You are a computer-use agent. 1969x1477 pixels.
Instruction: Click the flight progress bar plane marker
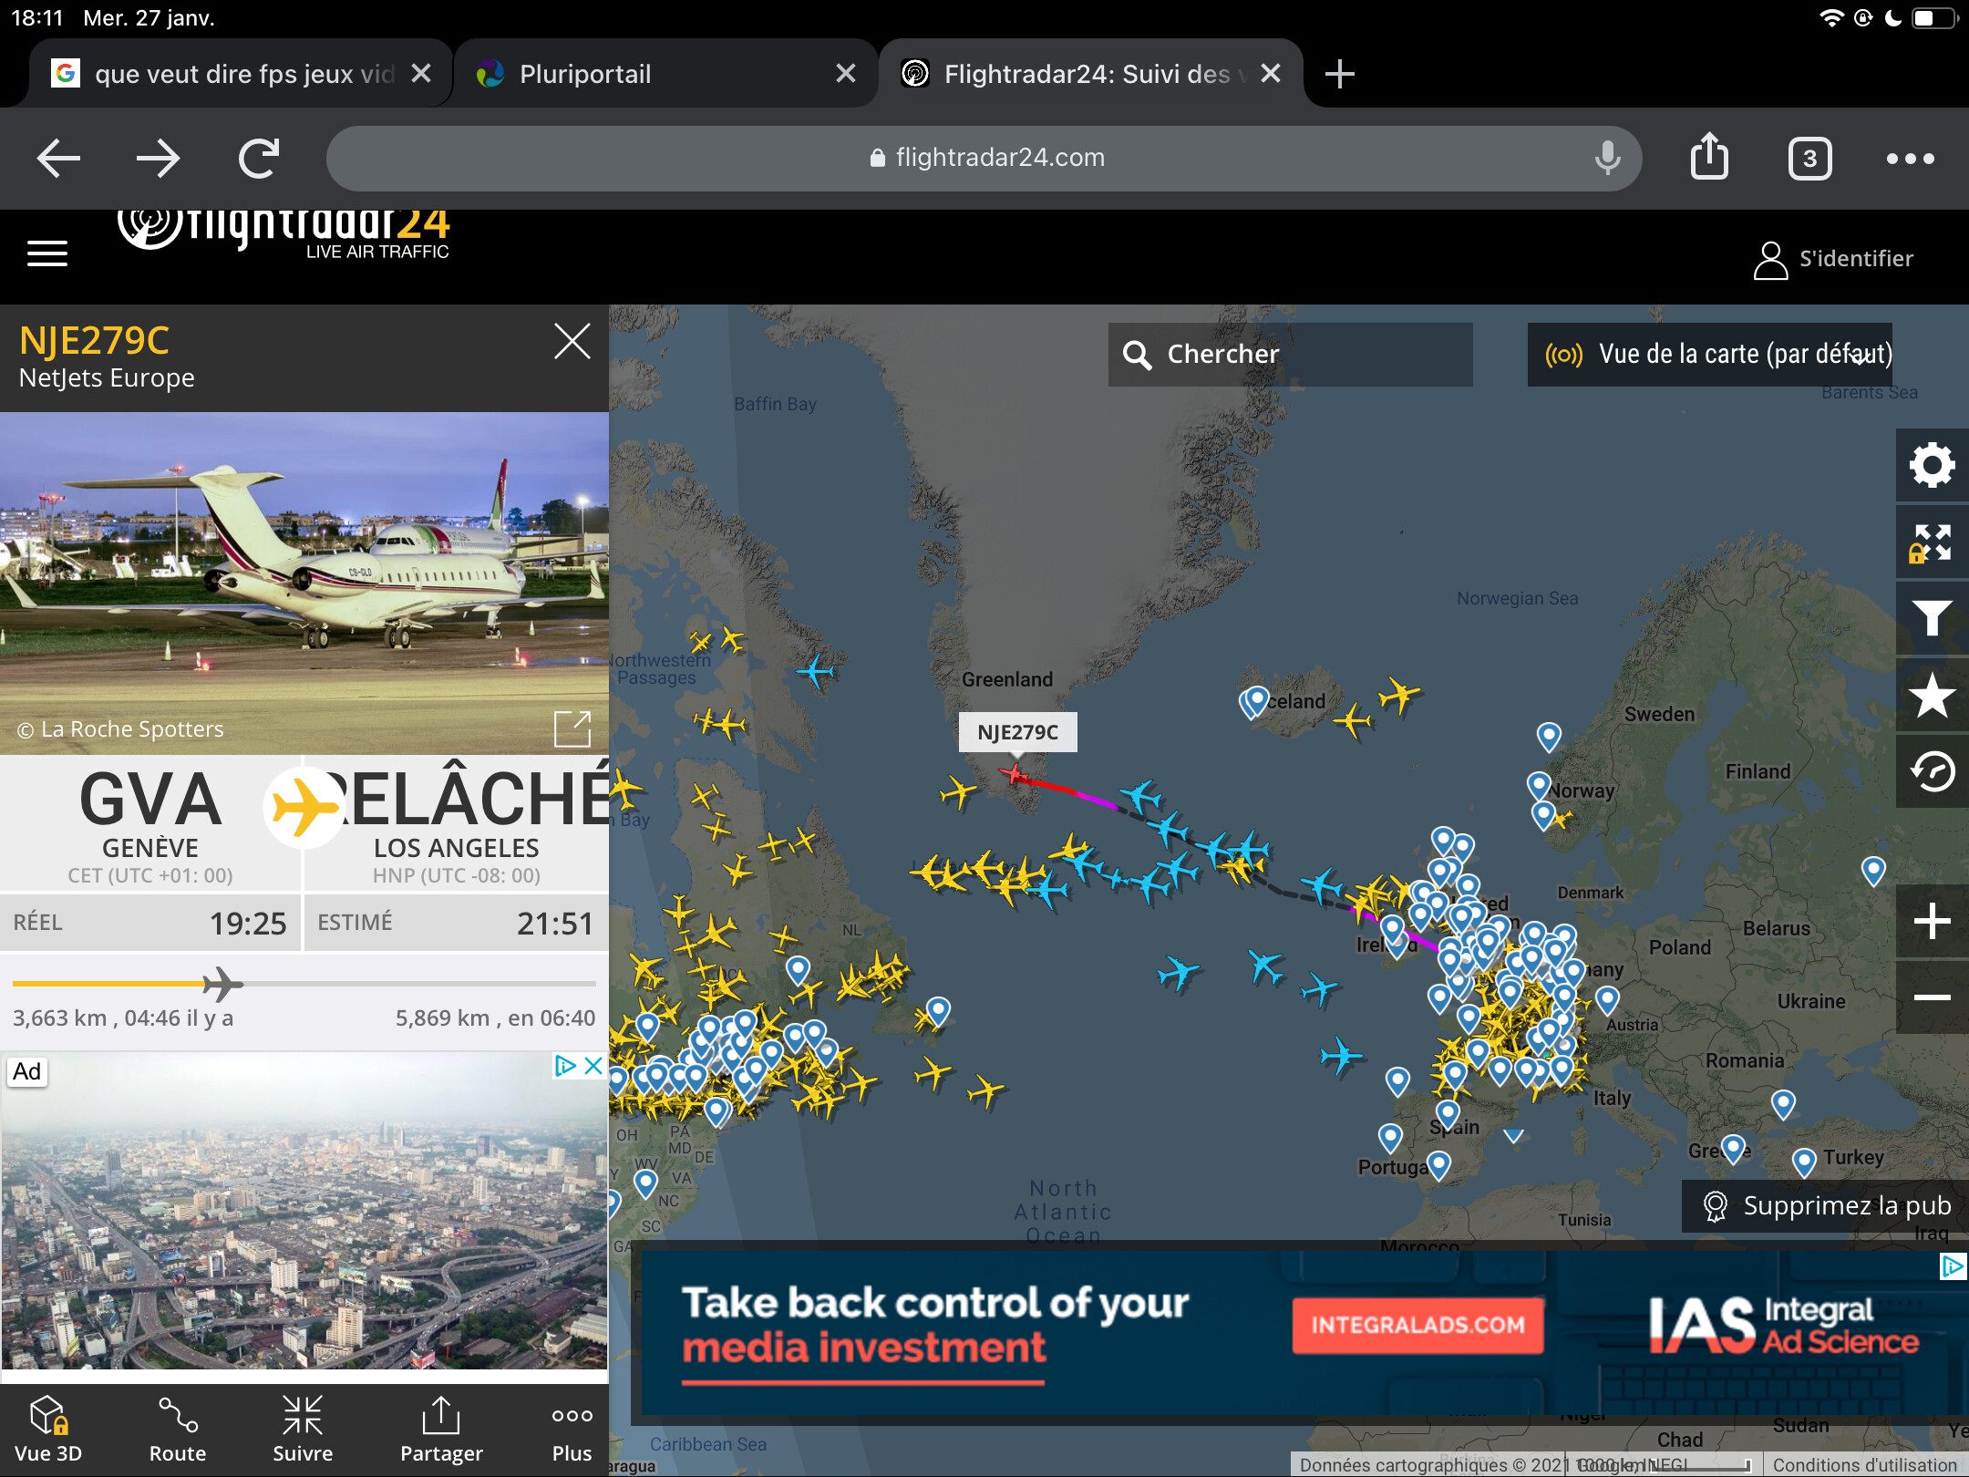click(x=222, y=984)
